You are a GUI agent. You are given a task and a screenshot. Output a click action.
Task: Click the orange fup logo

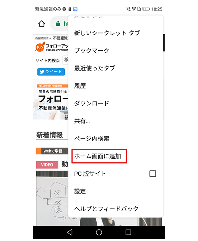(40, 47)
